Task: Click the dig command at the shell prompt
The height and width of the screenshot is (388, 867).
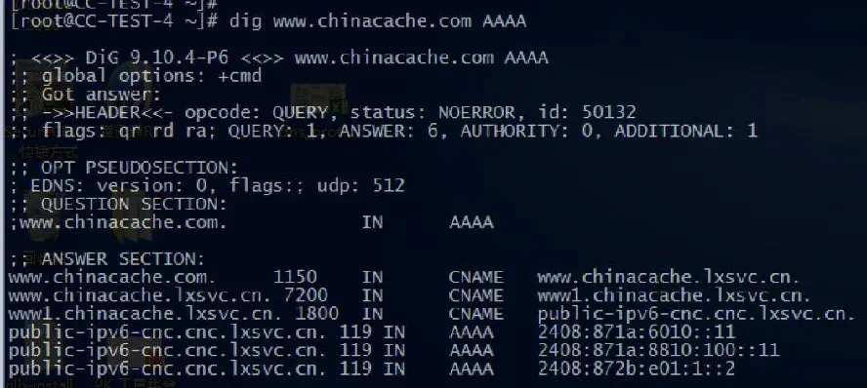Action: tap(378, 21)
